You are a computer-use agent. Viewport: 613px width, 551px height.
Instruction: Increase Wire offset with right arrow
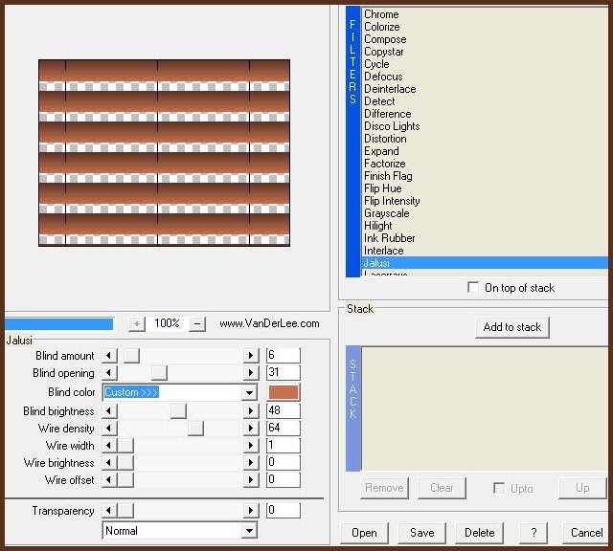(251, 479)
